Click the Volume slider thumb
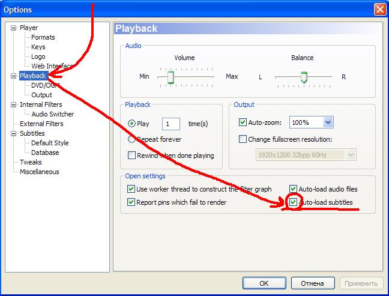 pyautogui.click(x=170, y=77)
